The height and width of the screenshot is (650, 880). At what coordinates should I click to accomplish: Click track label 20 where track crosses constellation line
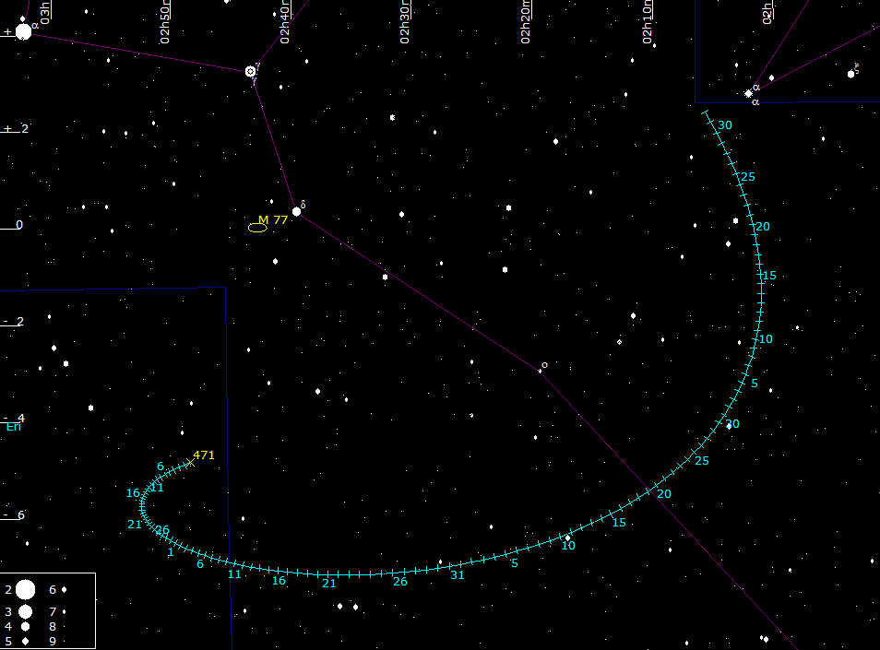[664, 493]
